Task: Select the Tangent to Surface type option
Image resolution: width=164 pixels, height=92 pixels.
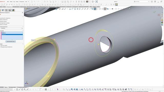Action: [5, 18]
